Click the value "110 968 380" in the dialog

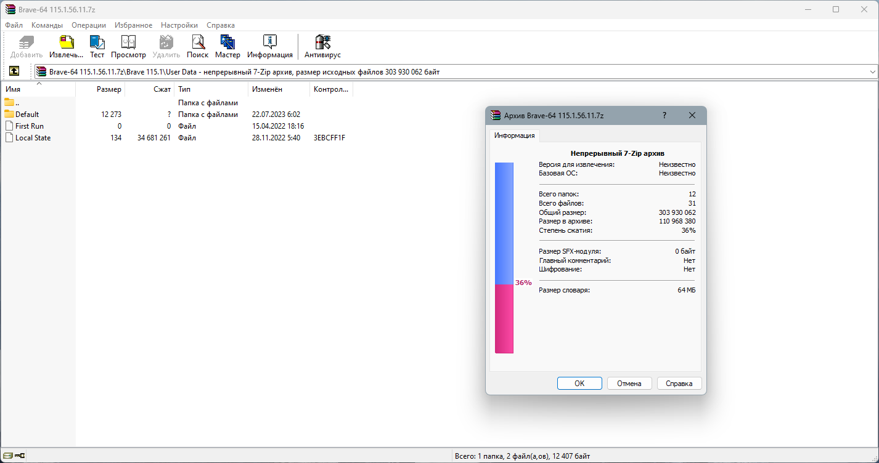(x=677, y=221)
